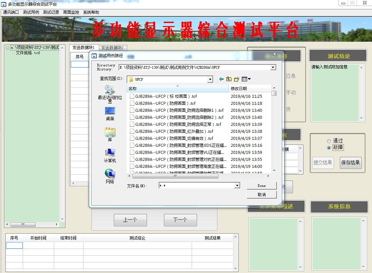This screenshot has height=273, width=372.
Task: Switch to 发送数据块2 tab
Action: click(113, 48)
